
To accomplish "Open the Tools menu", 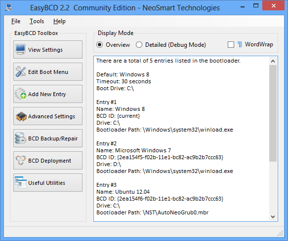I will [x=37, y=21].
